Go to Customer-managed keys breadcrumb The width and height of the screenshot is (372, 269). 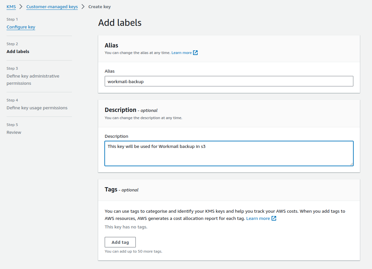[x=52, y=7]
